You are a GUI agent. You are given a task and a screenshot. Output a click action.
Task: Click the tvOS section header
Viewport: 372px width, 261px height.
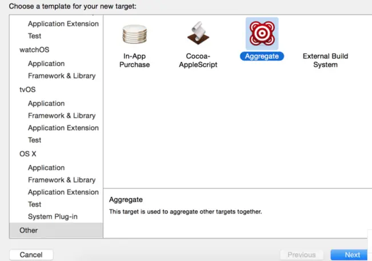27,90
